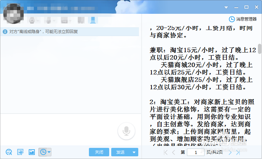
Task: Click text line '天猫商城20元/小时，过了晚上'
Action: [x=207, y=65]
